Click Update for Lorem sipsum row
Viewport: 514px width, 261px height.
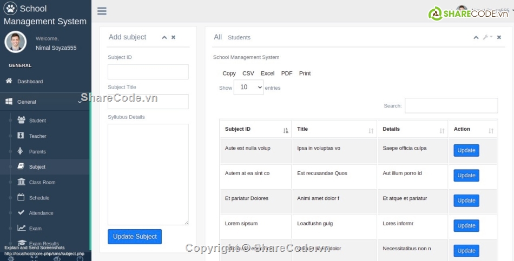[466, 226]
